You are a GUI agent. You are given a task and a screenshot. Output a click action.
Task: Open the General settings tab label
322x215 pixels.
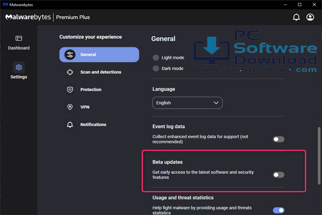88,55
